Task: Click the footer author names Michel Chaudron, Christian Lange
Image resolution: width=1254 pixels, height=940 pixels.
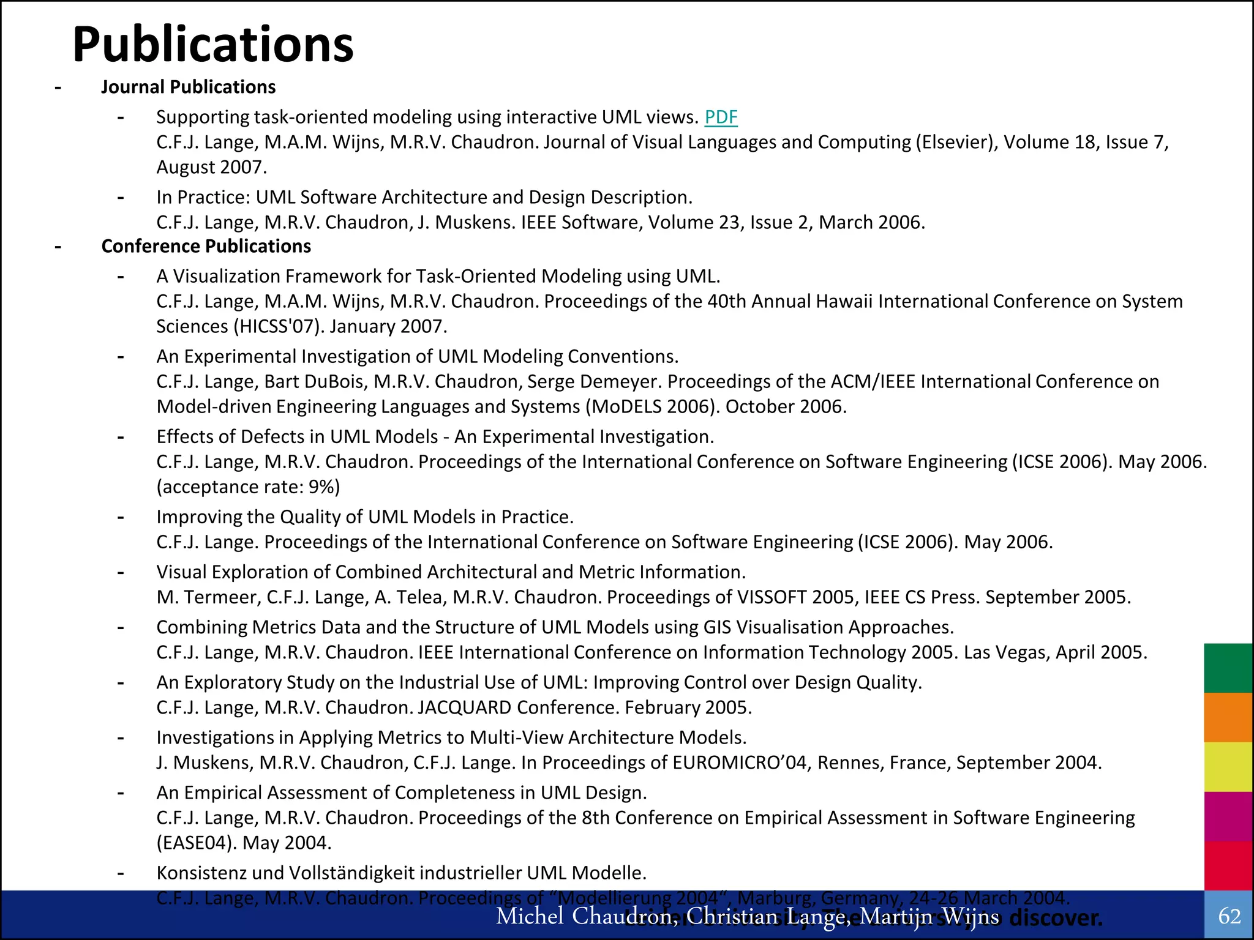Action: (x=747, y=916)
